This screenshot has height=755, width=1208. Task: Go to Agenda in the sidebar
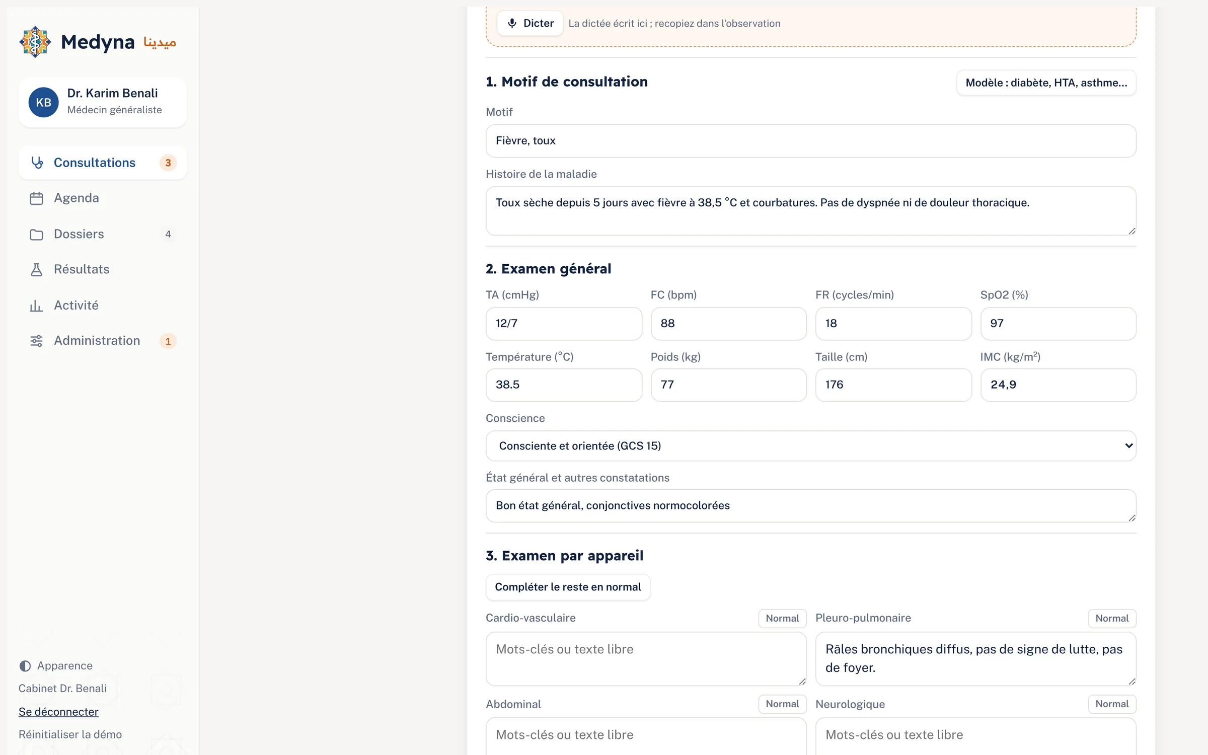click(103, 198)
